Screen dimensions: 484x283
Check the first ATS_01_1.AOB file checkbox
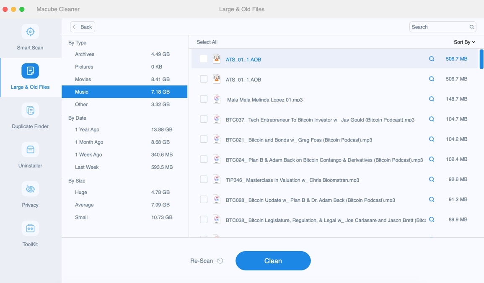[x=203, y=59]
